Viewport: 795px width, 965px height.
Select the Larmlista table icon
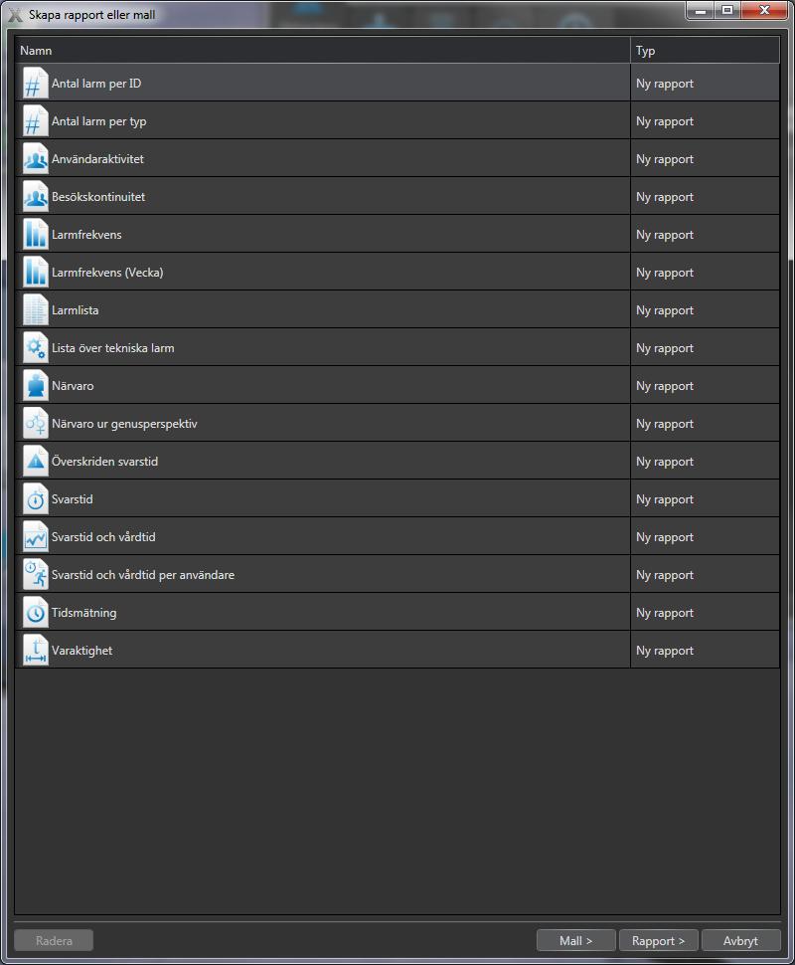(x=35, y=310)
